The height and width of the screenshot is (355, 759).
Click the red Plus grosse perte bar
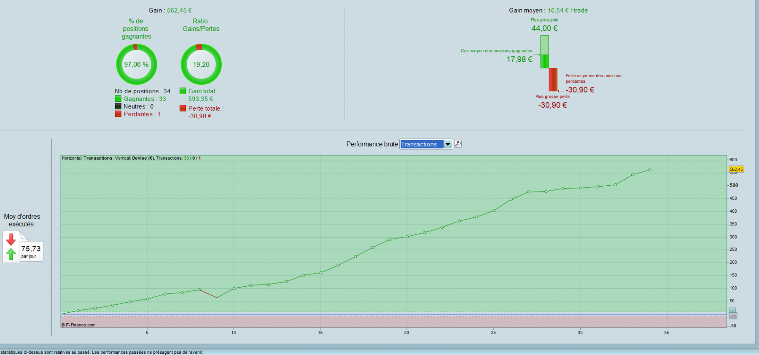[x=553, y=79]
